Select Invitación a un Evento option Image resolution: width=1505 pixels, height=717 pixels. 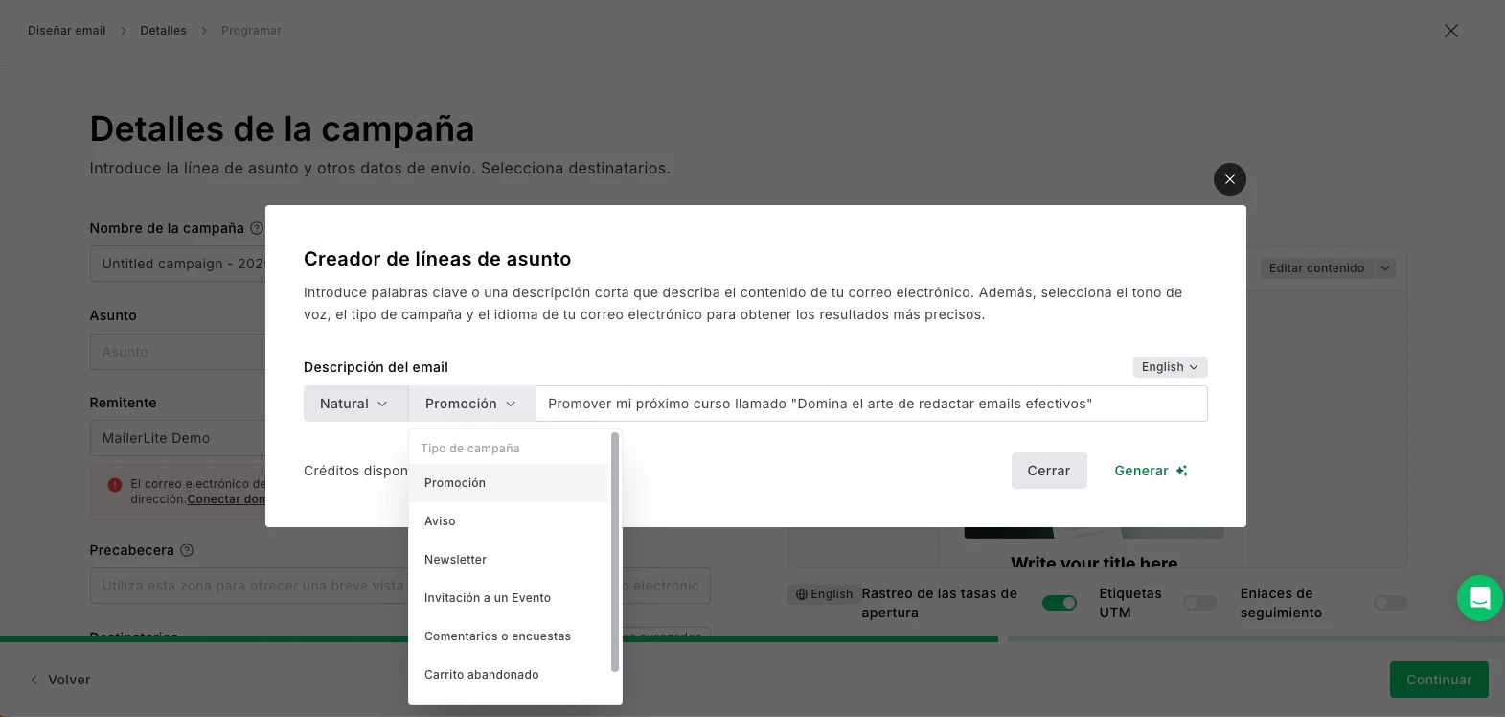tap(508, 598)
